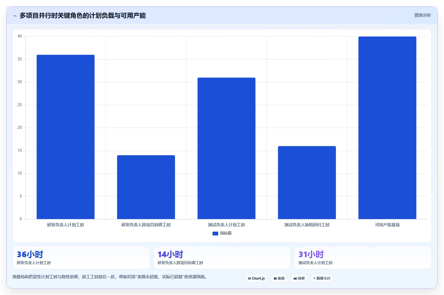Click the 图表分析 label in the header
This screenshot has width=444, height=295.
click(x=423, y=15)
